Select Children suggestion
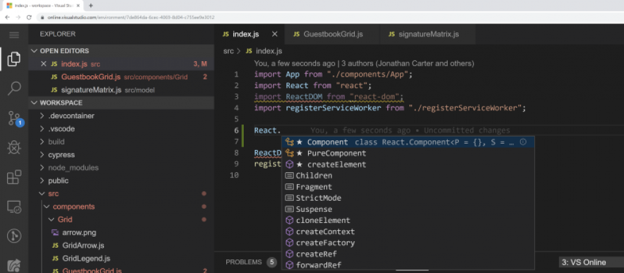 point(408,175)
